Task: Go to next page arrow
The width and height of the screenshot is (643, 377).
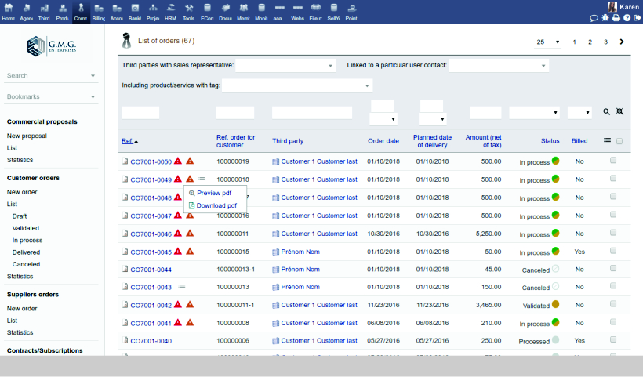Action: (x=622, y=42)
